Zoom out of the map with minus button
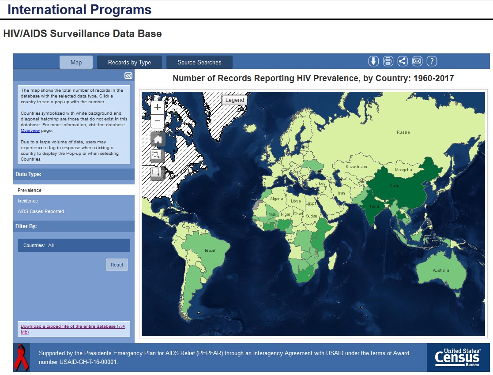This screenshot has height=375, width=493. tap(158, 121)
